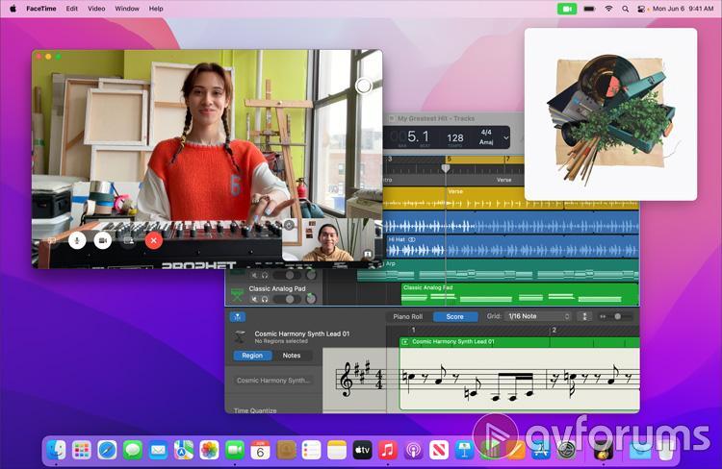Image resolution: width=722 pixels, height=469 pixels.
Task: Click the date and time in menu bar
Action: coord(683,9)
